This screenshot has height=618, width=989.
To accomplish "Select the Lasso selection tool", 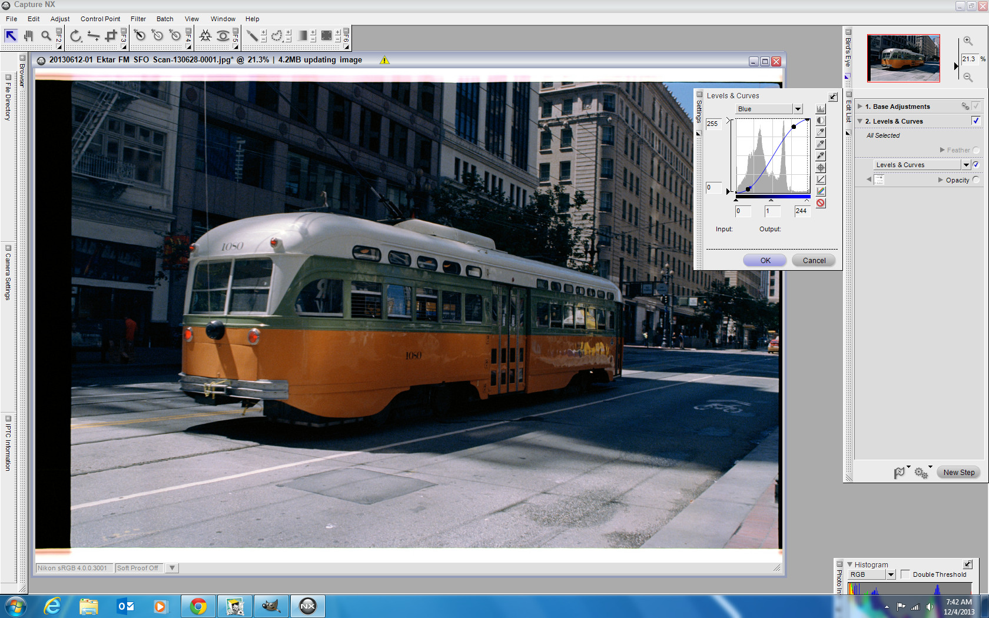I will coord(276,36).
